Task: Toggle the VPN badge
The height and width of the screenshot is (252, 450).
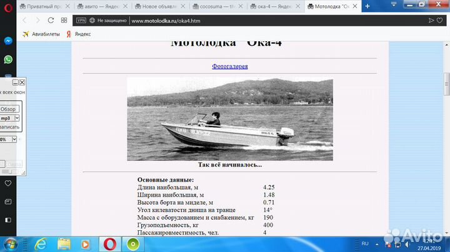Action: (81, 21)
